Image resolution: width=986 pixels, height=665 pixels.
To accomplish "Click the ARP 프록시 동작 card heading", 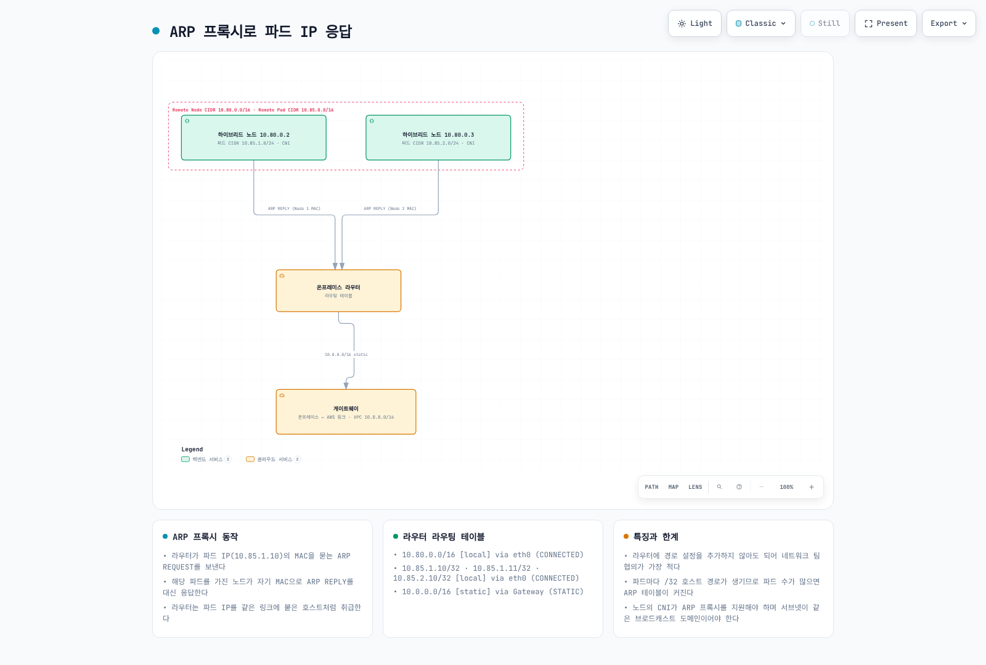I will (x=205, y=537).
